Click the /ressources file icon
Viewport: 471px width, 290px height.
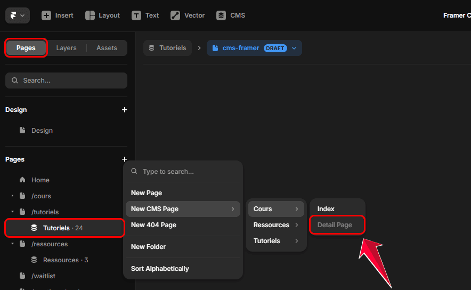coord(22,244)
